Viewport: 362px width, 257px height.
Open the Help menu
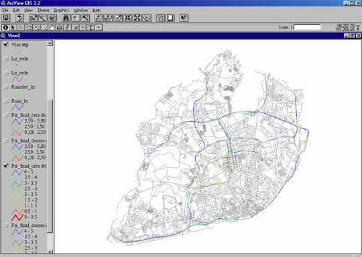coord(97,10)
